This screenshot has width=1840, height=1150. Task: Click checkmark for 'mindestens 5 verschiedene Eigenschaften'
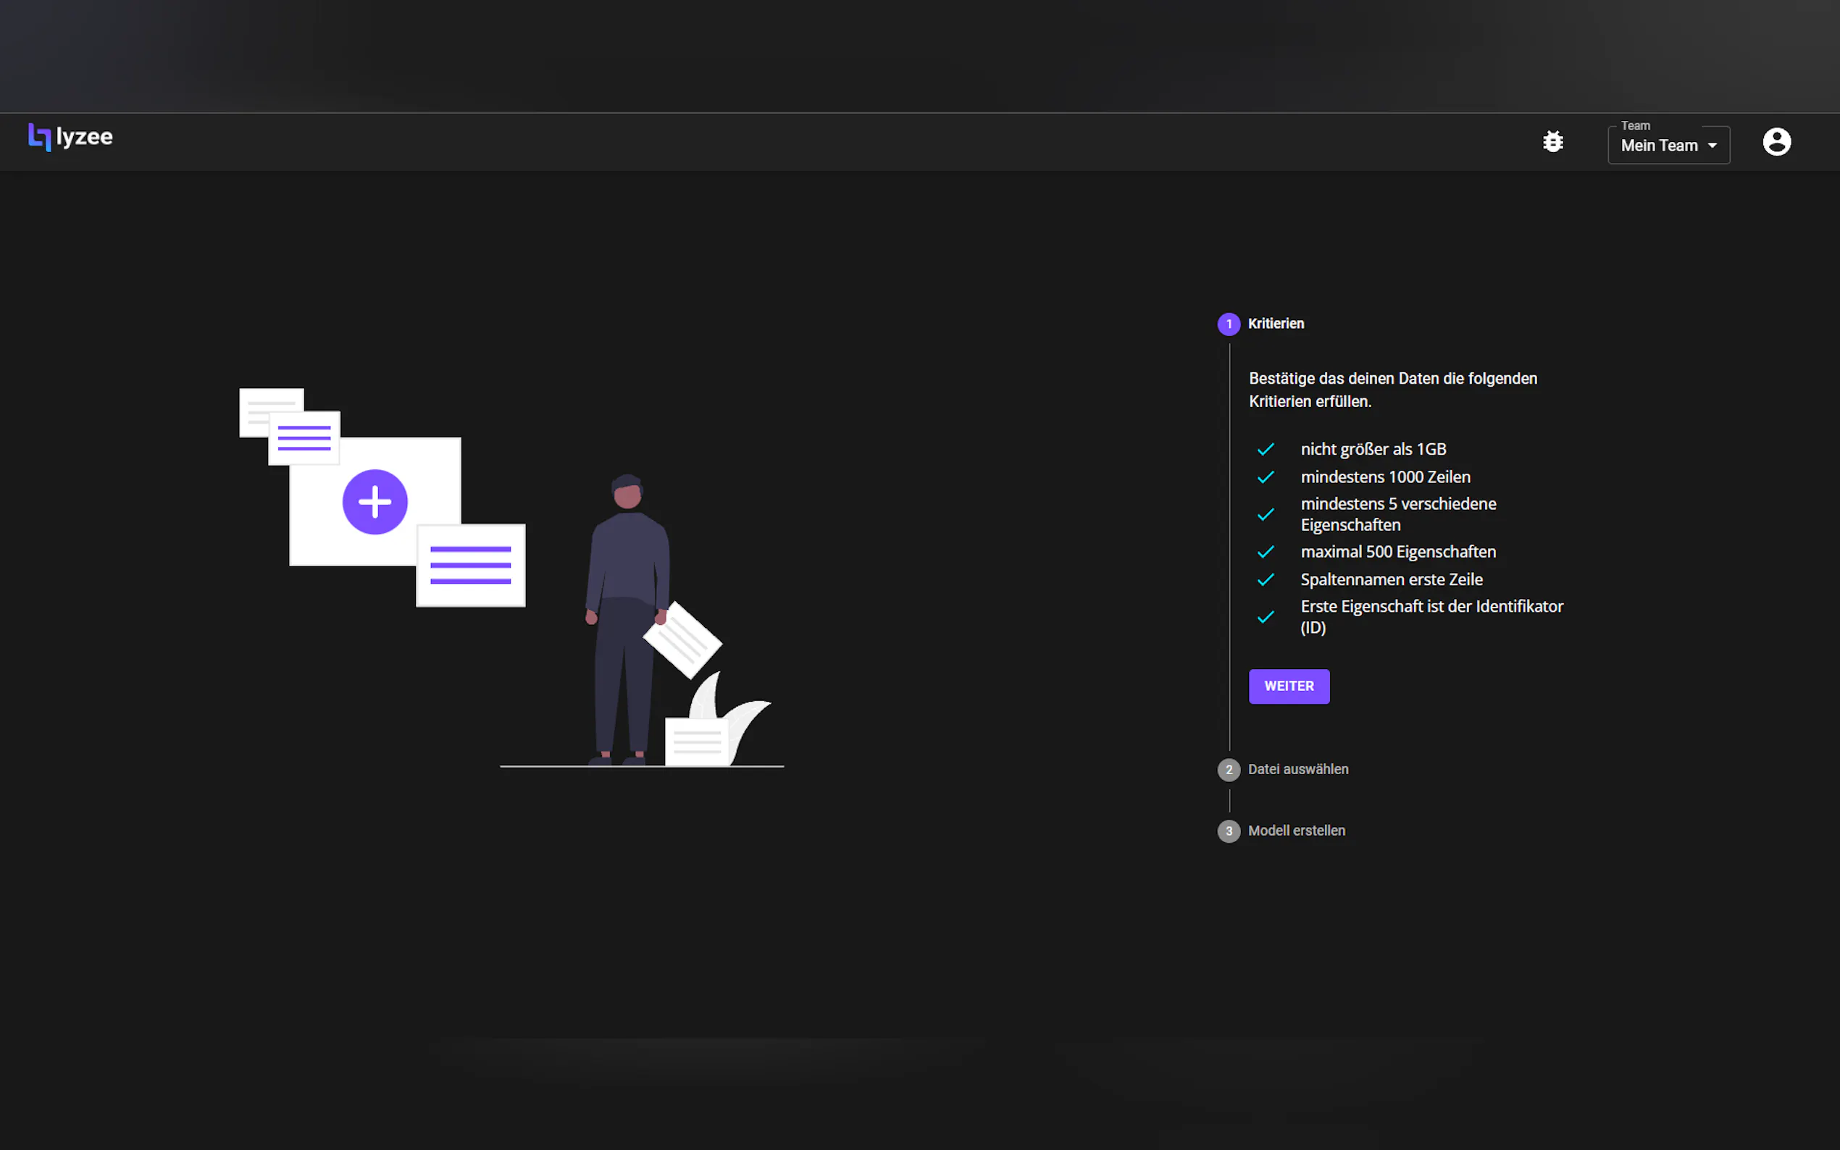tap(1266, 515)
